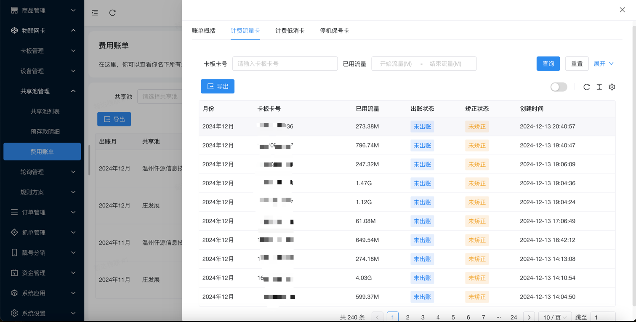Click the 系统设置 gear icon in sidebar

pyautogui.click(x=14, y=313)
